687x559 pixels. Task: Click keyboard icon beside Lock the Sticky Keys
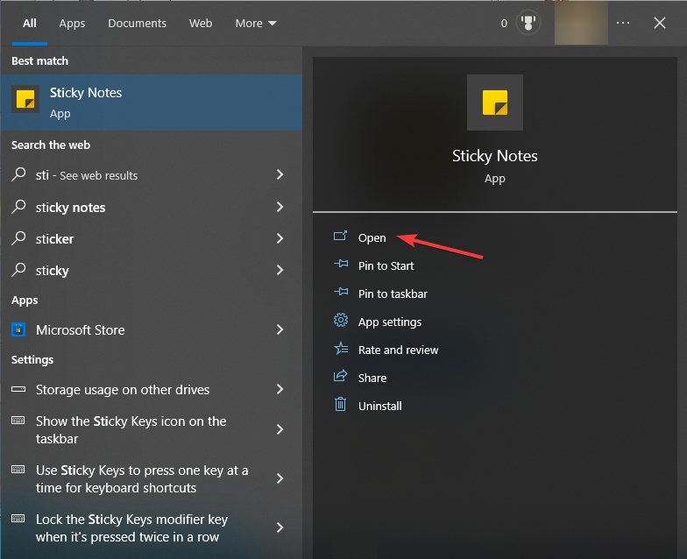coord(18,519)
